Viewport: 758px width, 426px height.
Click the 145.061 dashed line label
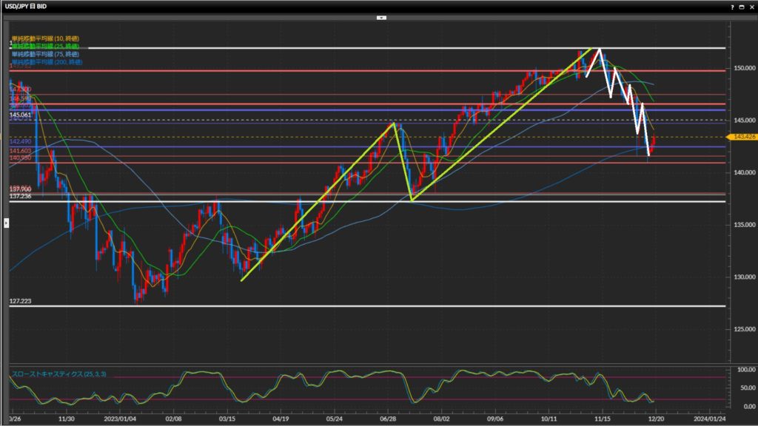(x=21, y=115)
